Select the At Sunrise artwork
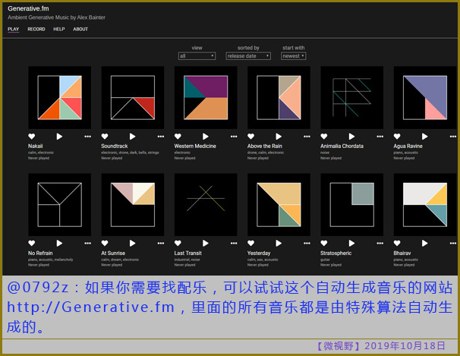The height and width of the screenshot is (356, 460). tap(133, 205)
